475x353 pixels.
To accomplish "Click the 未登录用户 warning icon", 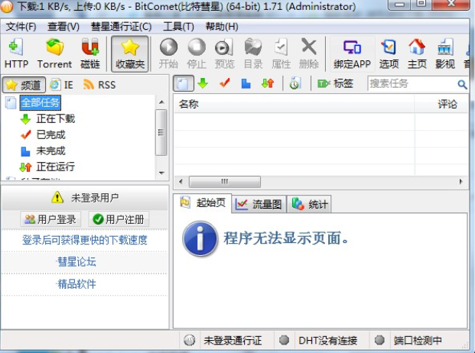I will pyautogui.click(x=57, y=198).
